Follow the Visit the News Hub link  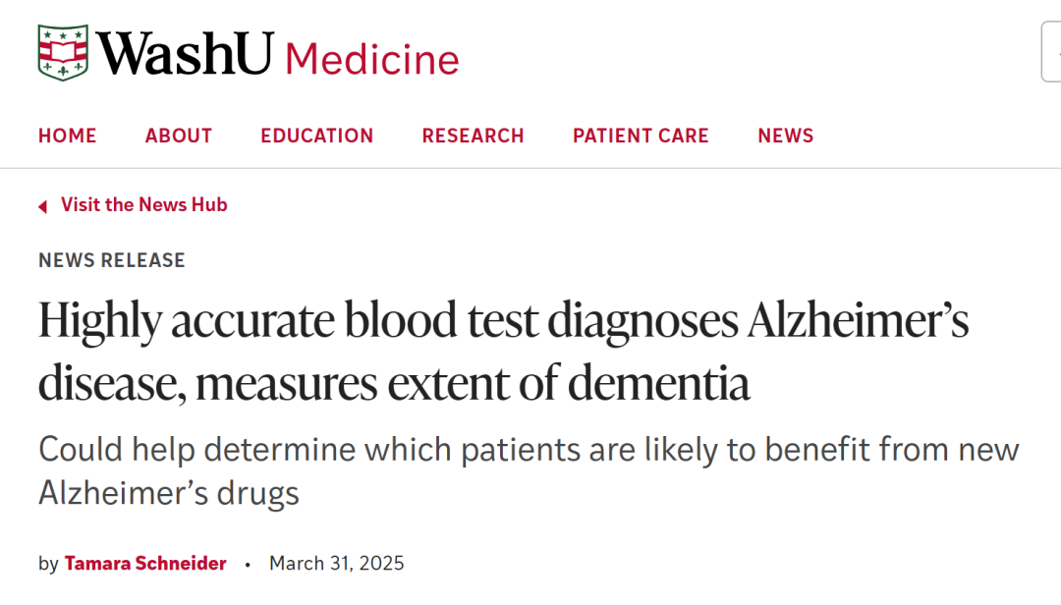coord(144,204)
